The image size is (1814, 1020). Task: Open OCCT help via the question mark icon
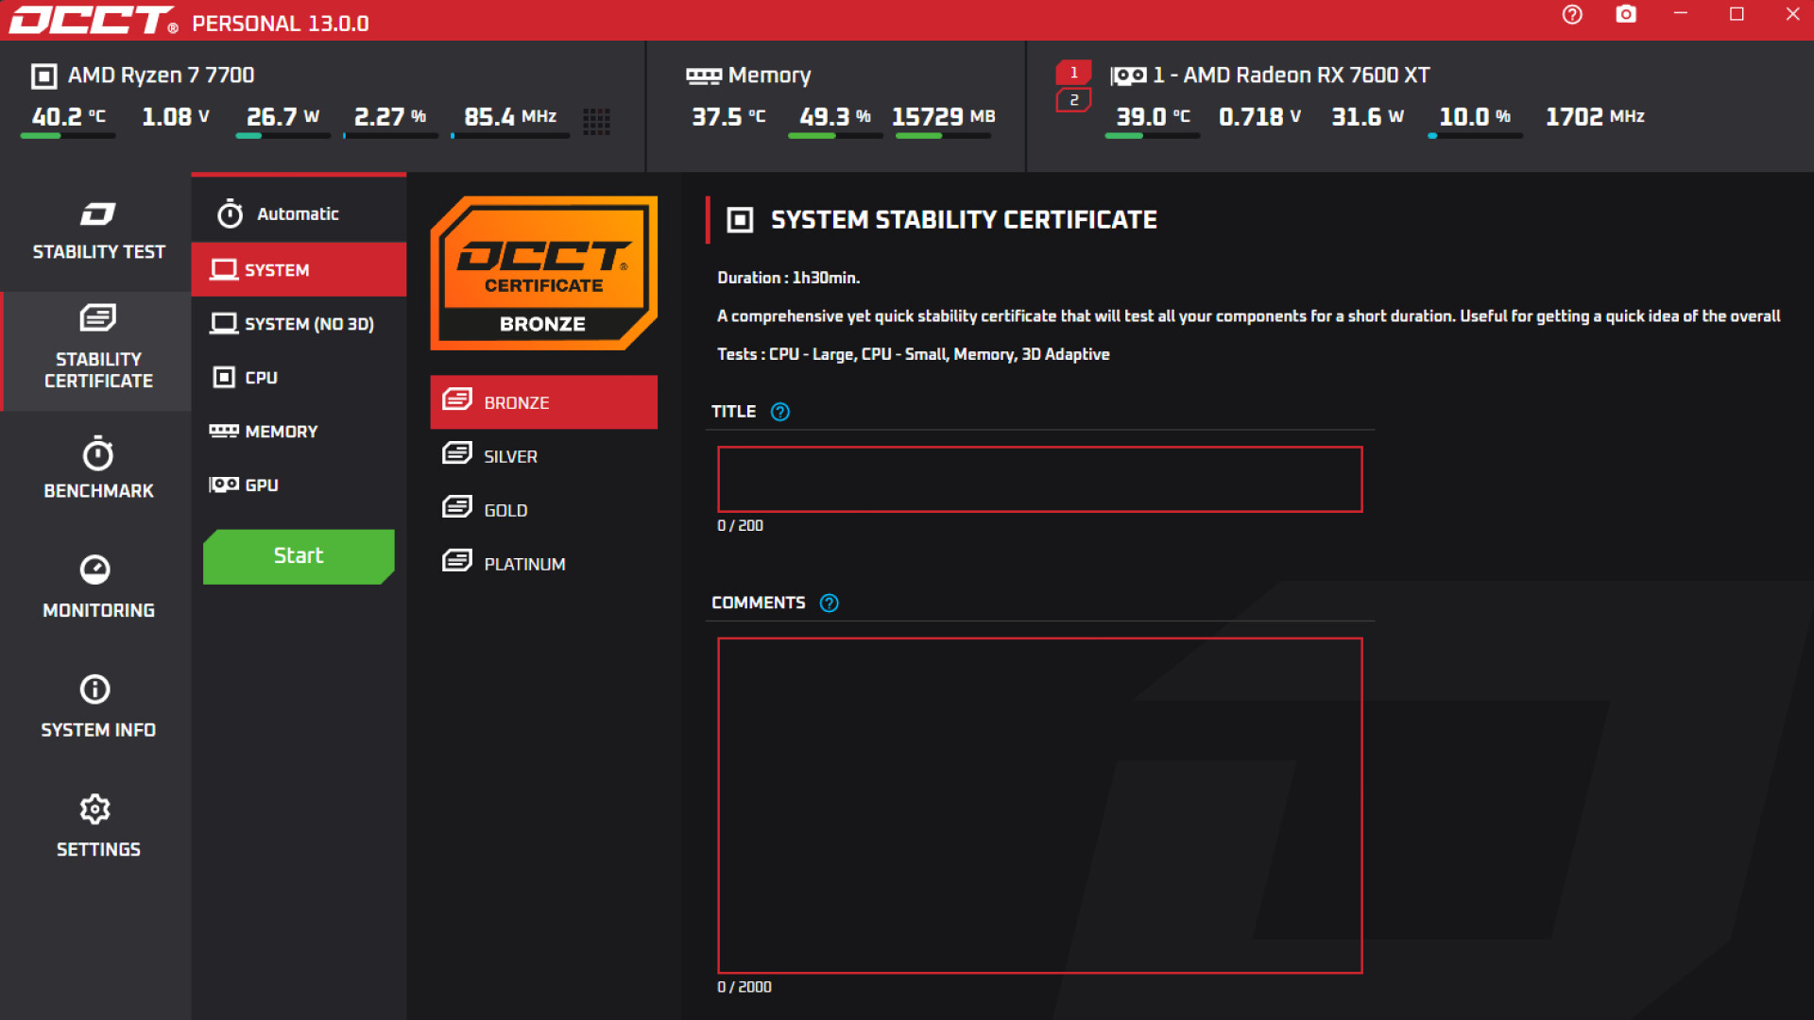pyautogui.click(x=1571, y=15)
